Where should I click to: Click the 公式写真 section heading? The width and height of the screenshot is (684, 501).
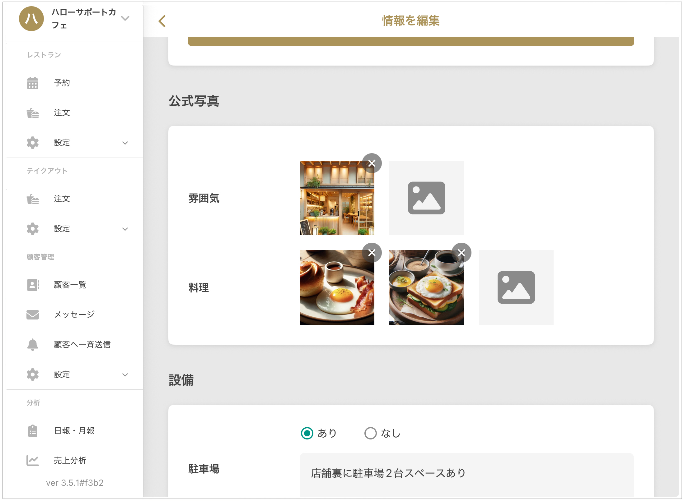194,101
